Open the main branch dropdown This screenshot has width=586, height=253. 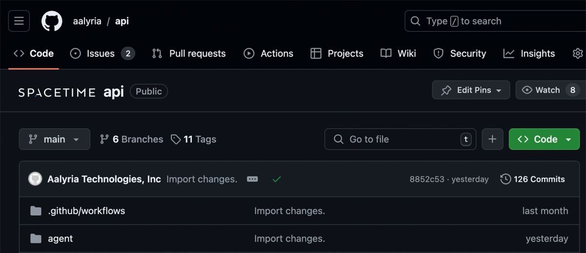click(54, 139)
